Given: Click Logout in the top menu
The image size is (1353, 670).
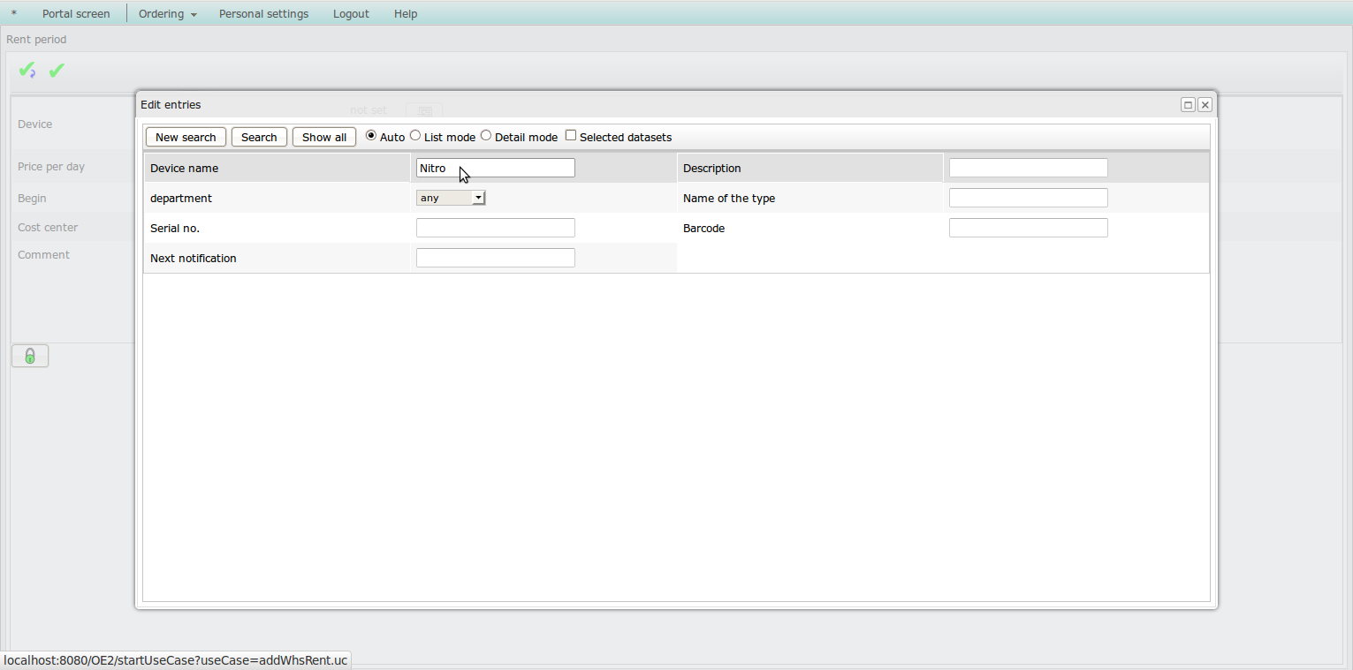Looking at the screenshot, I should coord(351,14).
